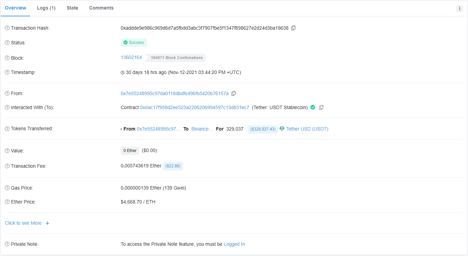Click help icon beside From
Screen dimensions: 468x256
point(7,93)
